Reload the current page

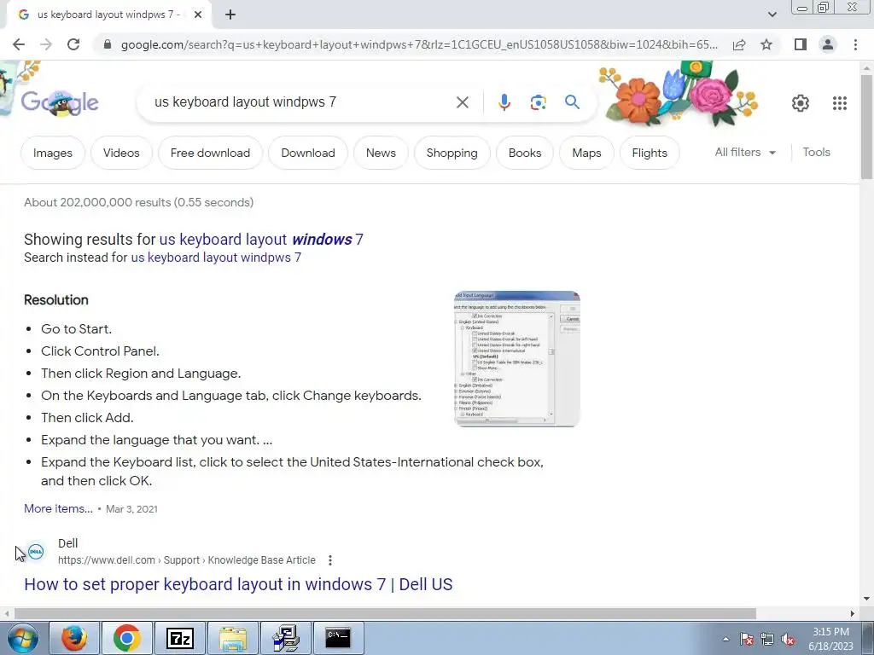(x=73, y=44)
